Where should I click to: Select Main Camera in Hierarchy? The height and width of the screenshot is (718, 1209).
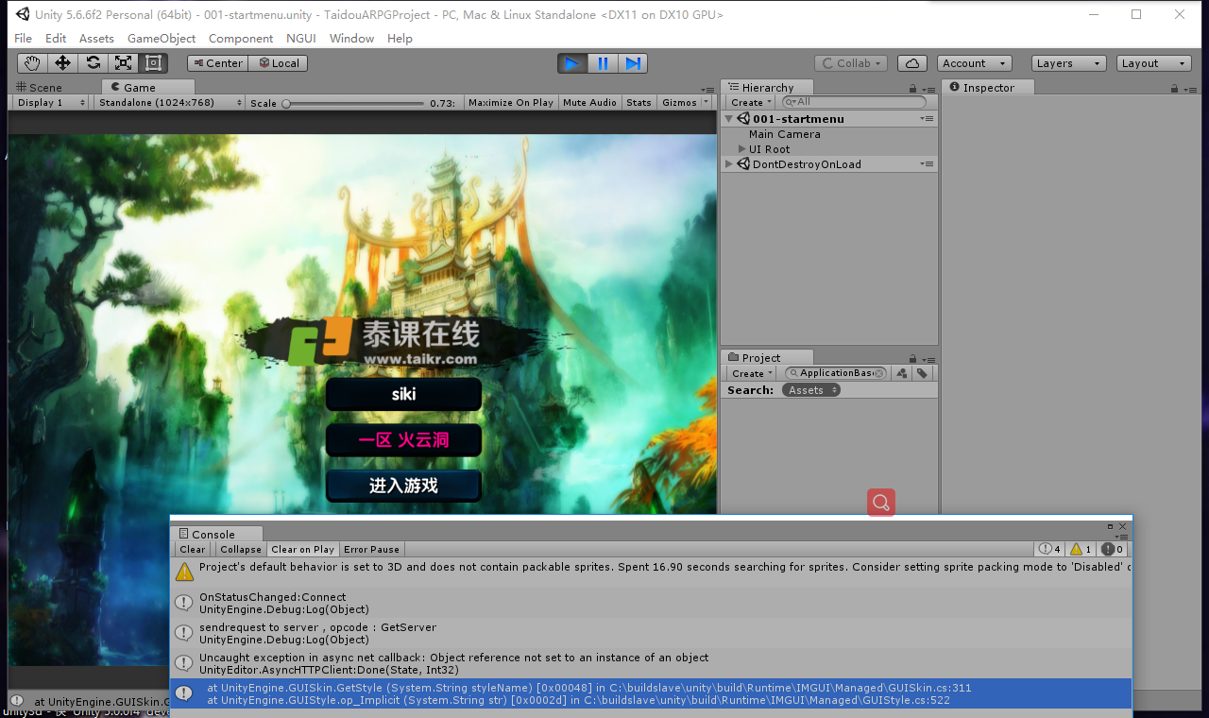pyautogui.click(x=785, y=134)
